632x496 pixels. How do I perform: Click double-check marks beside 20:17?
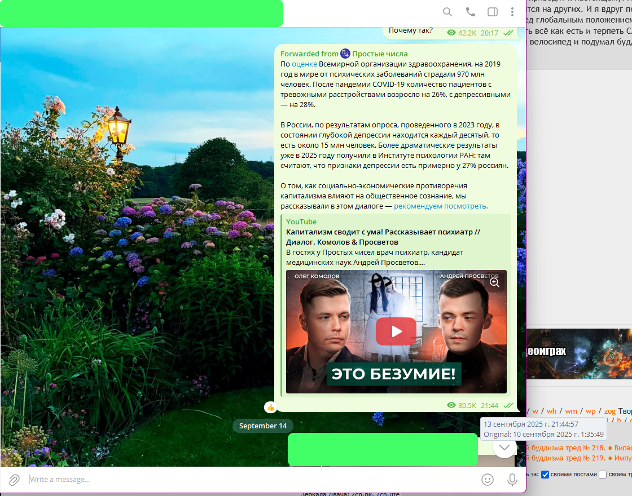pyautogui.click(x=508, y=33)
